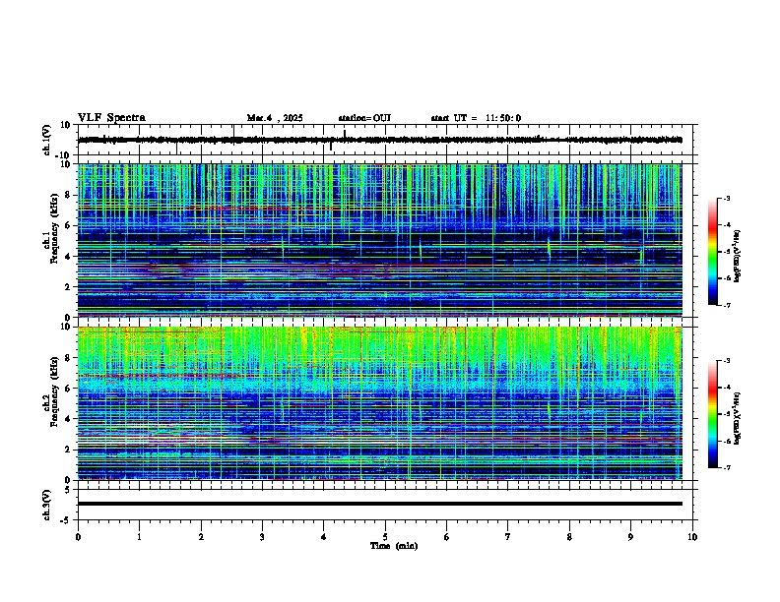The width and height of the screenshot is (780, 602).
Task: Select the "Mar.4 , 2025" date text
Action: [275, 118]
